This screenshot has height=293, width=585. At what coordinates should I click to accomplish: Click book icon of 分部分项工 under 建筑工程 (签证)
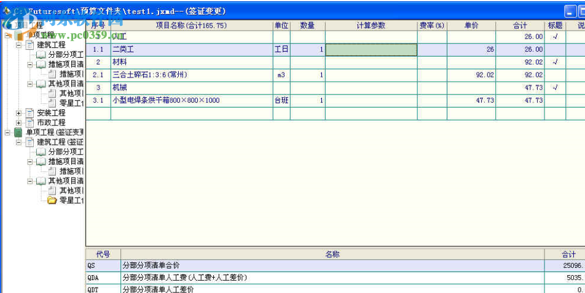pos(41,152)
